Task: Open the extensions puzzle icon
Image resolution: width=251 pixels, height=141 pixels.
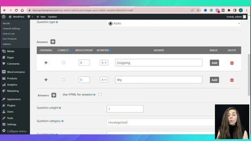Action: click(x=229, y=11)
